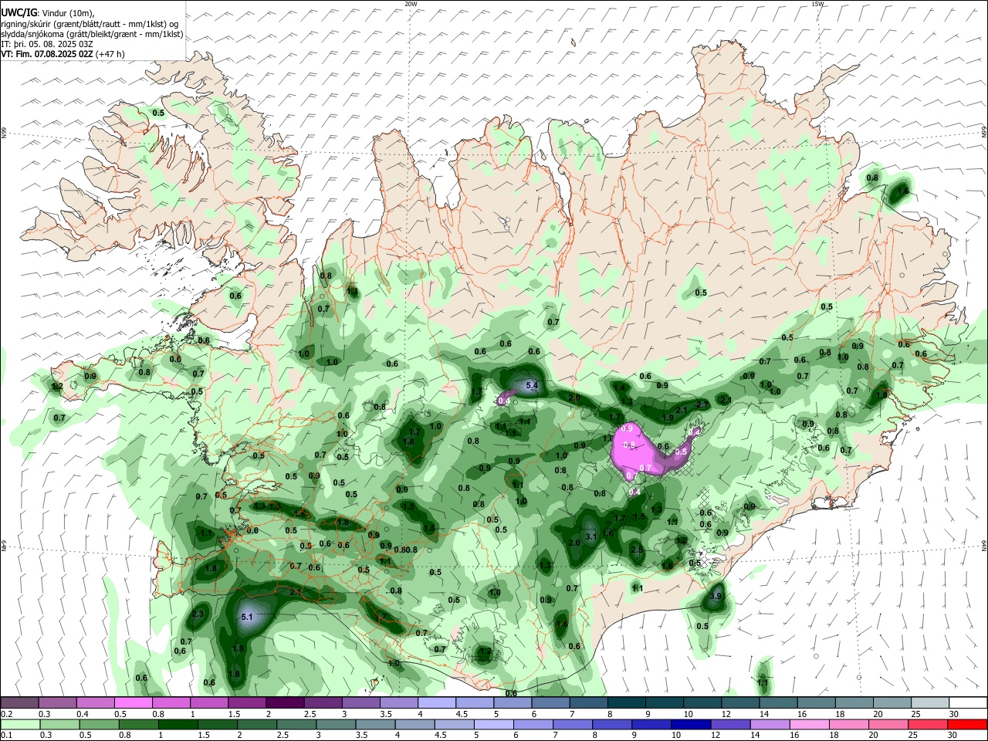Select the dark plum 0.2–0.3 swatch in upper legend
This screenshot has height=741, width=988.
click(19, 703)
